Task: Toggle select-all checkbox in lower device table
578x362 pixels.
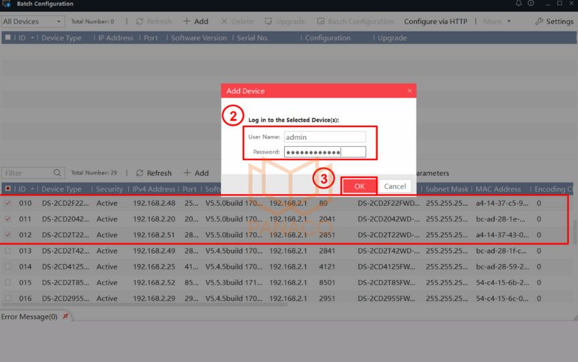Action: [7, 189]
